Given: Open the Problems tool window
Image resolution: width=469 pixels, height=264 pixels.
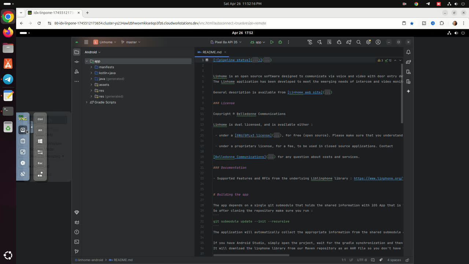Looking at the screenshot, I should [x=77, y=232].
